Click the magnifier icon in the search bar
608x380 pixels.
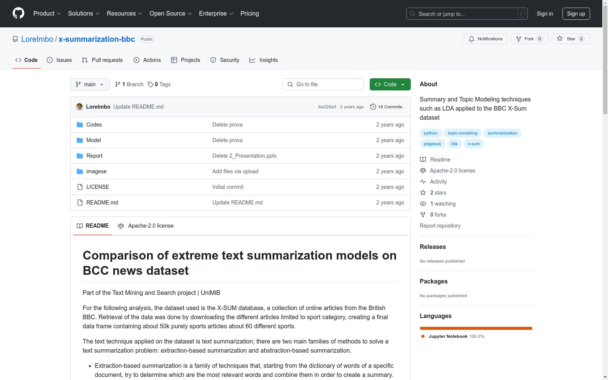click(x=413, y=14)
